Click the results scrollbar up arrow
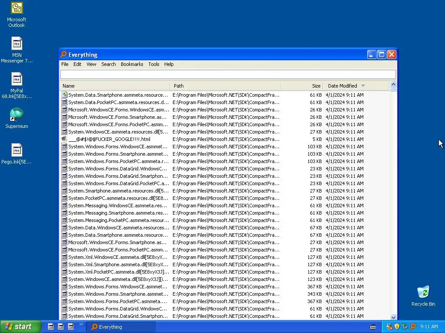The image size is (445, 333). pyautogui.click(x=393, y=85)
